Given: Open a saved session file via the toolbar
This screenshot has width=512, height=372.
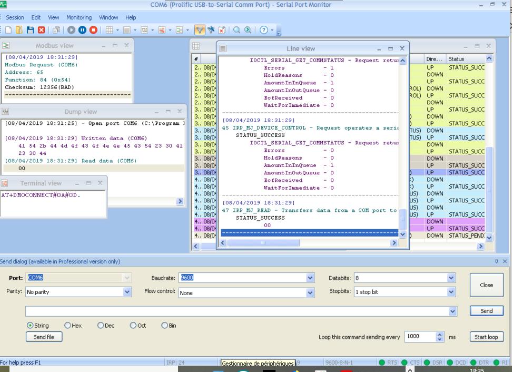Looking at the screenshot, I should (x=19, y=30).
